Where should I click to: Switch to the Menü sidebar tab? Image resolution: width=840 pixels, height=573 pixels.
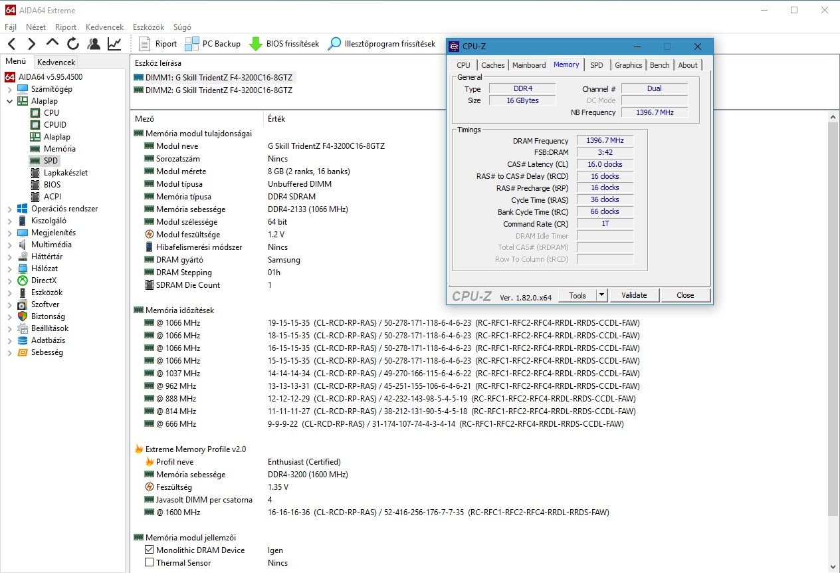point(16,61)
